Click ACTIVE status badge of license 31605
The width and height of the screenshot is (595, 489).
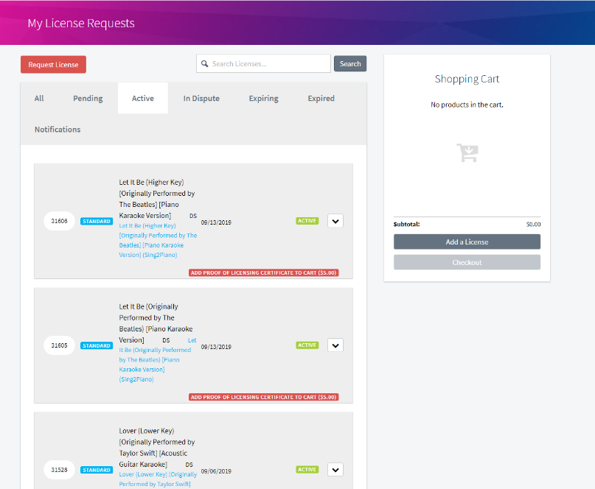point(307,345)
